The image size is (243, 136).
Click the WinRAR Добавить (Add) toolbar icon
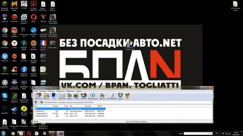38,96
